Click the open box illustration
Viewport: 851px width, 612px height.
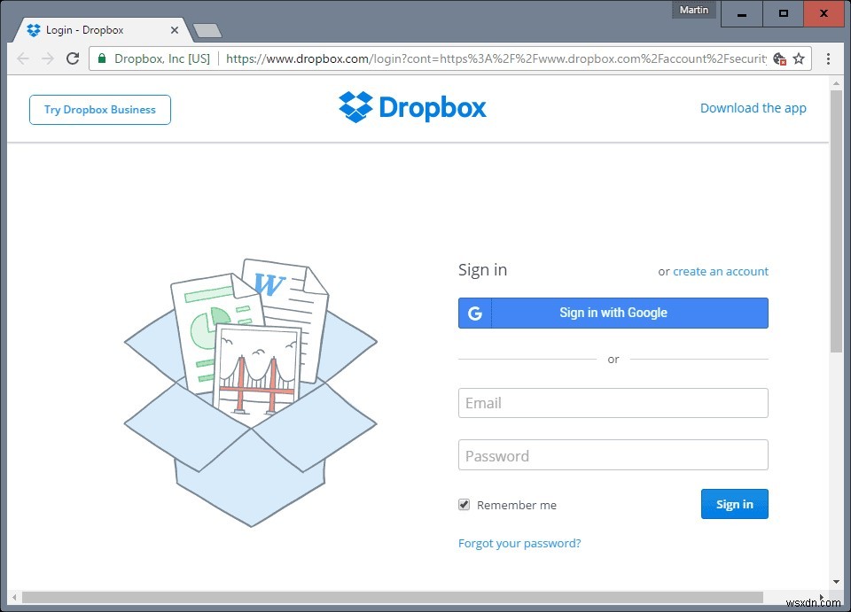pyautogui.click(x=251, y=392)
